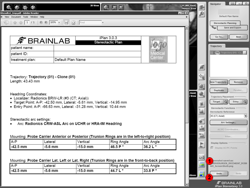The image size is (250, 188).
Task: Open the Document menu in Adobe Reader
Action: (16, 17)
